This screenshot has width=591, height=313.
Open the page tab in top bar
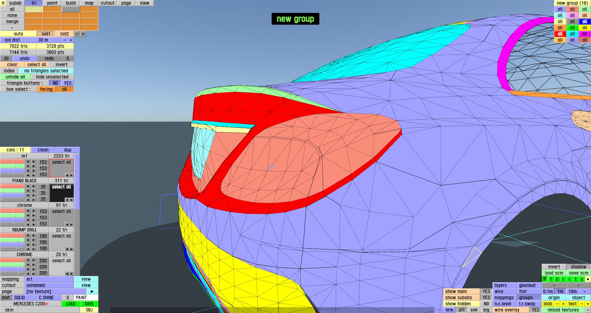click(126, 3)
